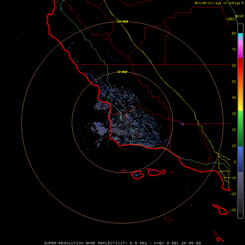
Task: Select the -20 value on the dBZ scale
Action: click(x=233, y=194)
